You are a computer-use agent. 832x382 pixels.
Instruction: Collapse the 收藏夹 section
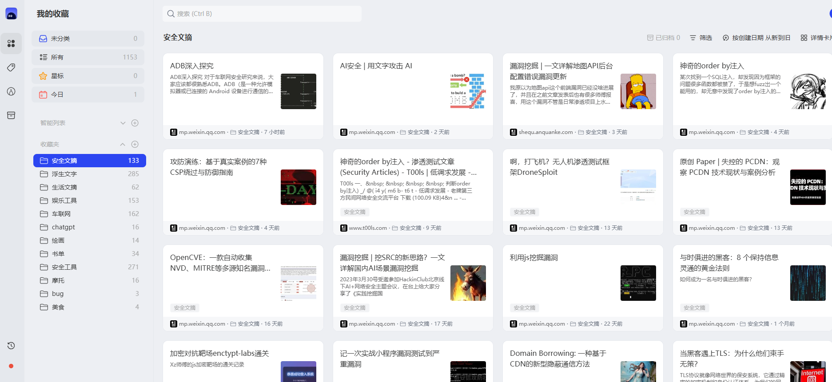123,144
